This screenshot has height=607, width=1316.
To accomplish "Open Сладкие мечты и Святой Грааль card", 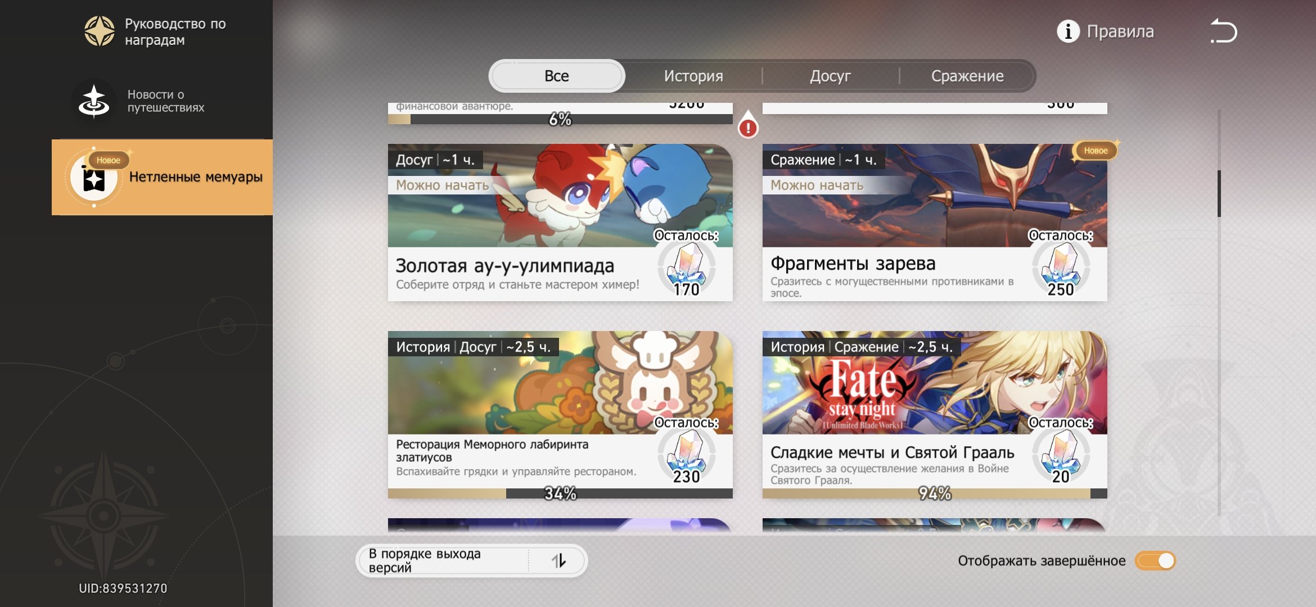I will pos(935,414).
